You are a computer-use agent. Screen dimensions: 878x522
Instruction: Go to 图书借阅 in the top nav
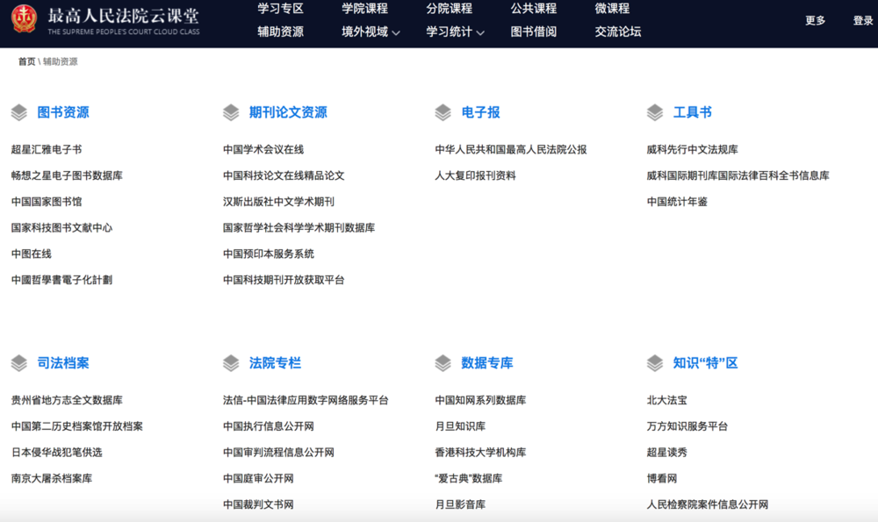click(x=534, y=32)
